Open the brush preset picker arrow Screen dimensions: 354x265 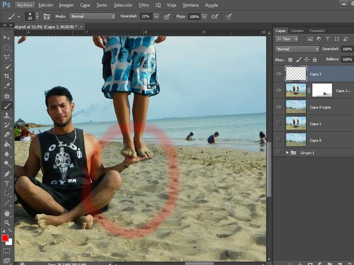(37, 17)
